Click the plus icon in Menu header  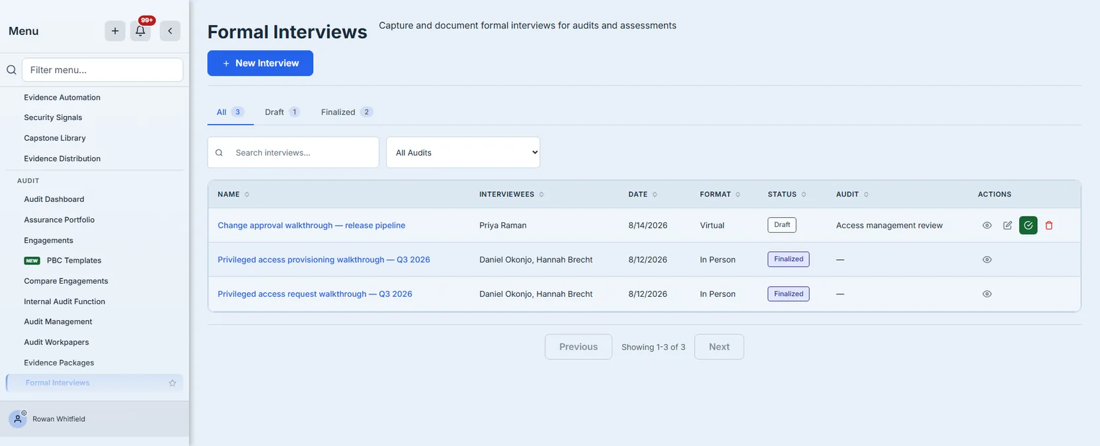tap(115, 31)
